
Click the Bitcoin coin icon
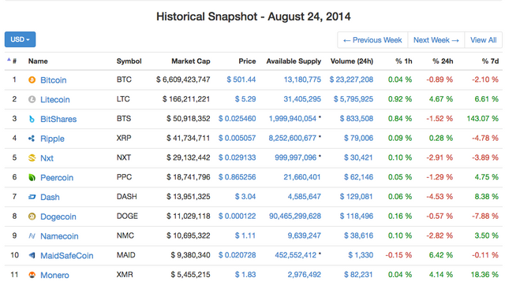tap(32, 80)
